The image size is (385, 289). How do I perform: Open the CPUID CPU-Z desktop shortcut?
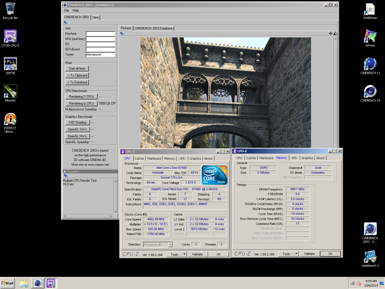(10, 39)
